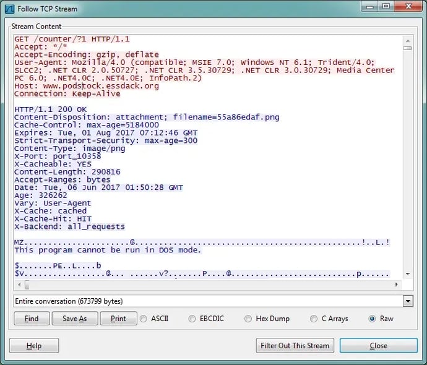Click the '$.......PE..L....b' line

(58, 265)
